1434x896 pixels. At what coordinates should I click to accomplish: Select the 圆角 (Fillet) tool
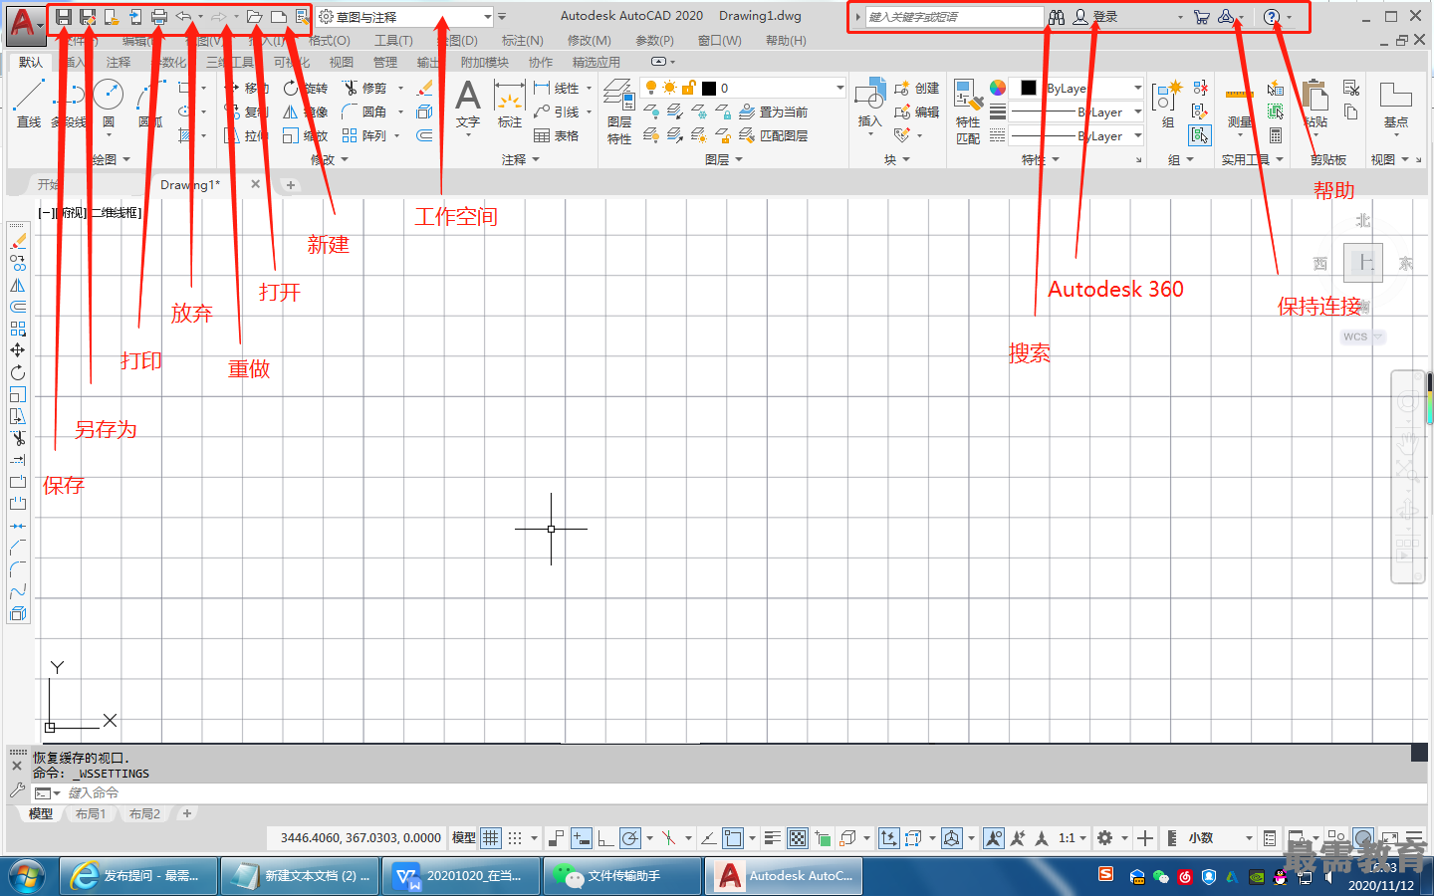pos(364,112)
